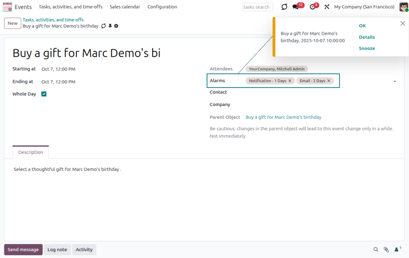The image size is (409, 258).
Task: Open the company switcher My Company (San Francisco)
Action: coord(364,7)
